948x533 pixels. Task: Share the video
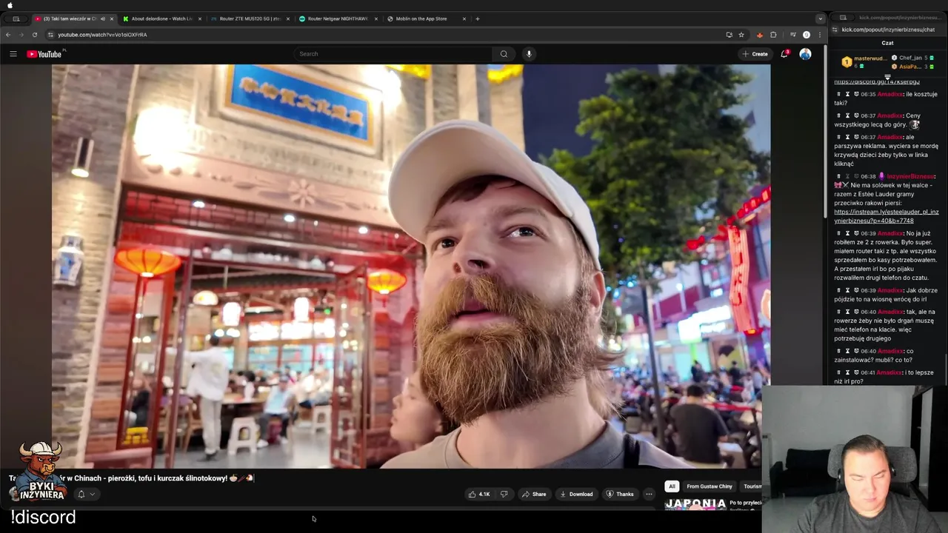[534, 494]
